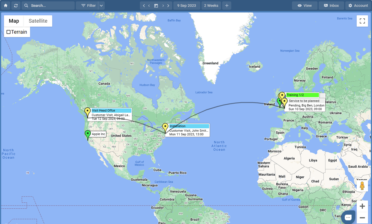Jump back a full period (far-left chevron)
This screenshot has width=372, height=224.
tap(144, 5)
